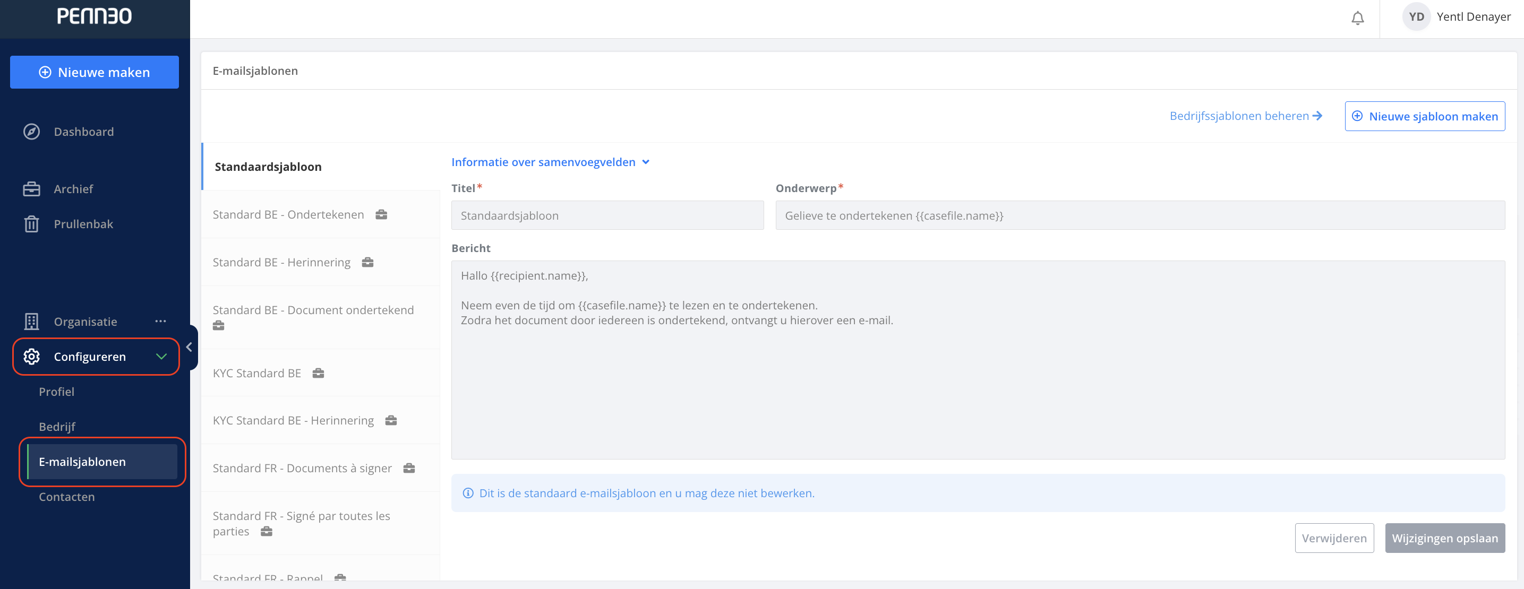Click the Dashboard compass icon
Viewport: 1524px width, 589px height.
(31, 131)
